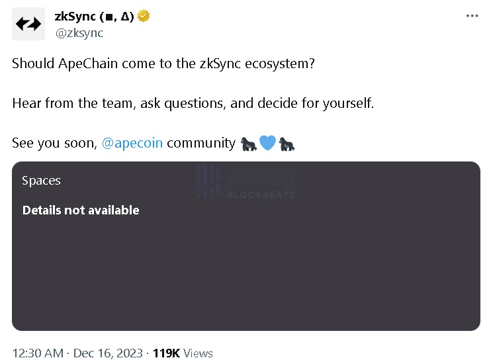Open the Spaces card
The width and height of the screenshot is (491, 362).
246,246
